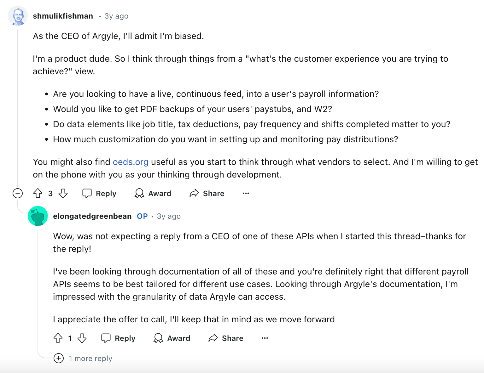Expand the 1 more reply thread
484x373 pixels.
[59, 358]
